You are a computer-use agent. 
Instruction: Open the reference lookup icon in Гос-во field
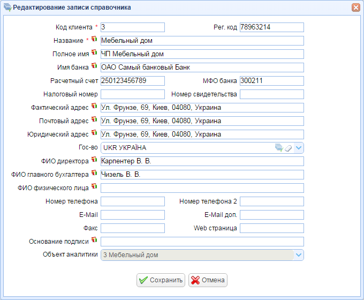pos(279,148)
